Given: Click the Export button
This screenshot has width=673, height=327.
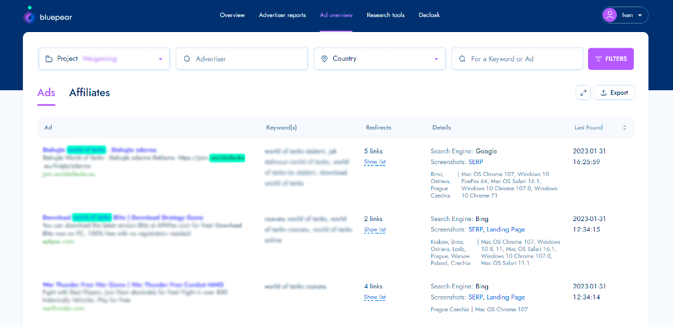Looking at the screenshot, I should point(614,93).
